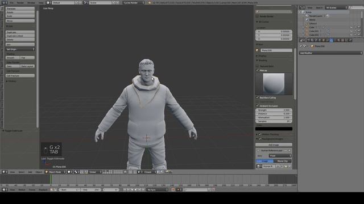Click the Rotate button
The height and width of the screenshot is (204, 364).
pos(20,12)
